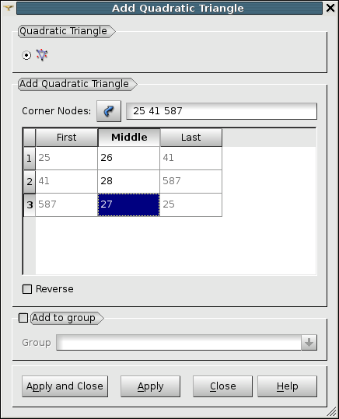Viewport: 339px width, 419px height.
Task: Enable the Reverse checkbox
Action: pos(27,289)
